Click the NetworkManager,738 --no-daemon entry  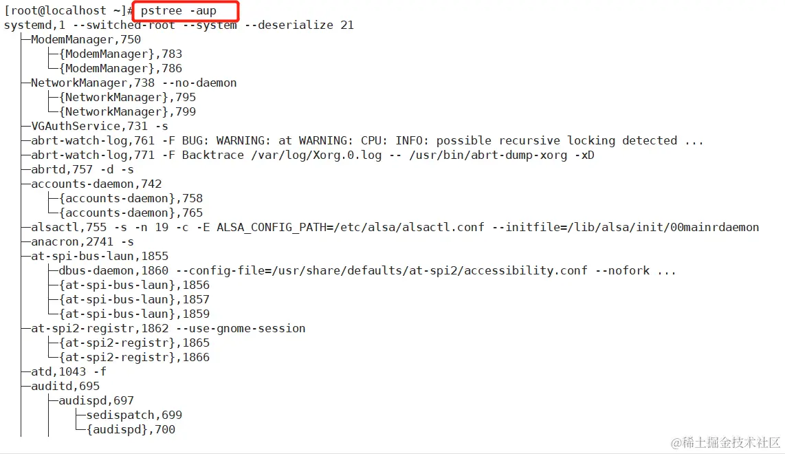click(x=133, y=83)
